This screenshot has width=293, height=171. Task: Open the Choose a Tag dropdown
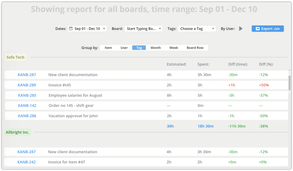(x=197, y=29)
